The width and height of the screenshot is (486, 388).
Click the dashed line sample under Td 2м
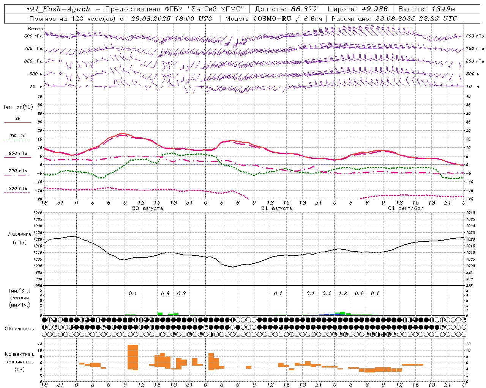coord(17,140)
